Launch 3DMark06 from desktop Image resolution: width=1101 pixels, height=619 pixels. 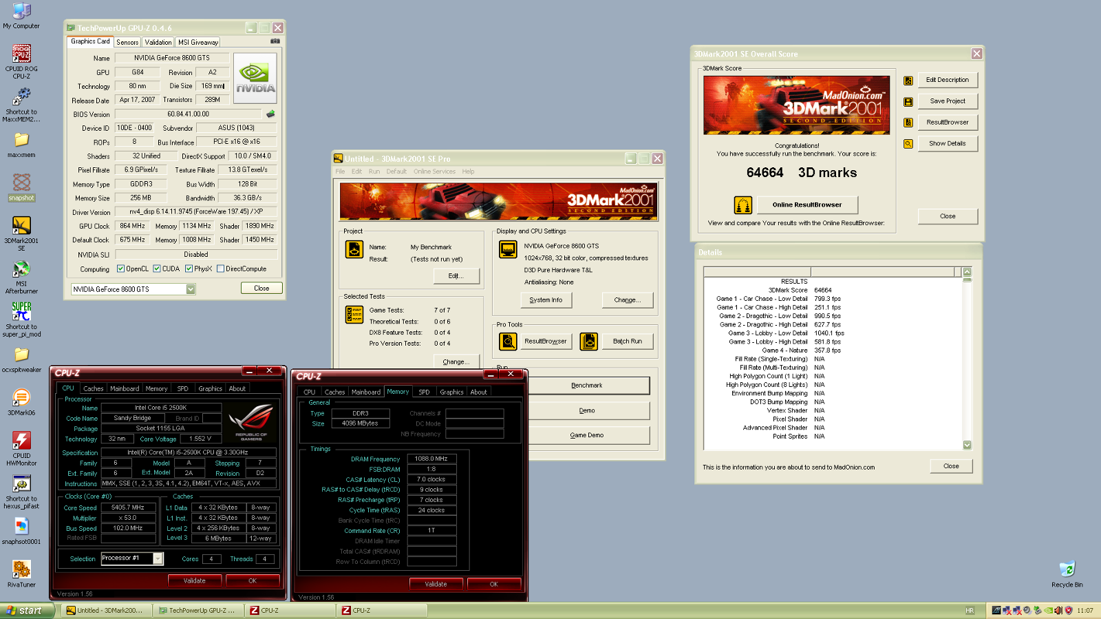(21, 397)
